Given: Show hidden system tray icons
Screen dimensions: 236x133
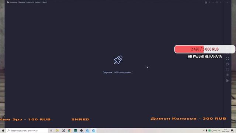Looking at the screenshot, I should tap(204, 130).
